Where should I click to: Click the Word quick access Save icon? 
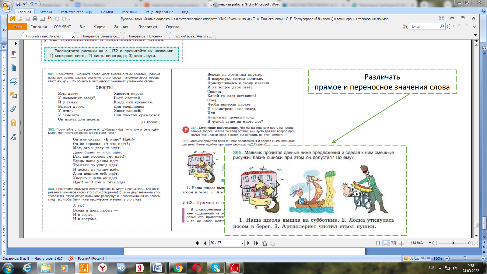click(18, 4)
